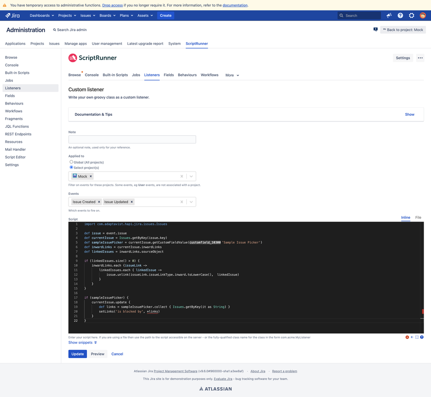
Task: Open the project selector dropdown arrow
Action: pyautogui.click(x=191, y=176)
